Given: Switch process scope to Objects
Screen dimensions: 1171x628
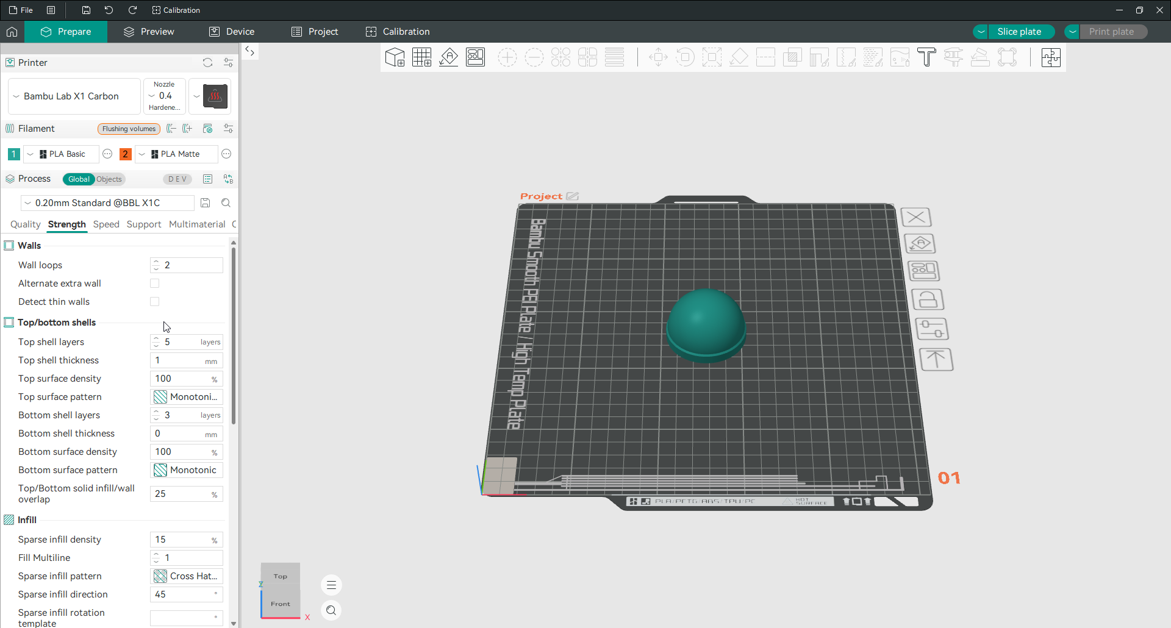Looking at the screenshot, I should (109, 179).
